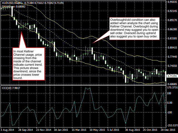Click the 0.92145 price axis label
The image size is (178, 133).
[x=172, y=11]
